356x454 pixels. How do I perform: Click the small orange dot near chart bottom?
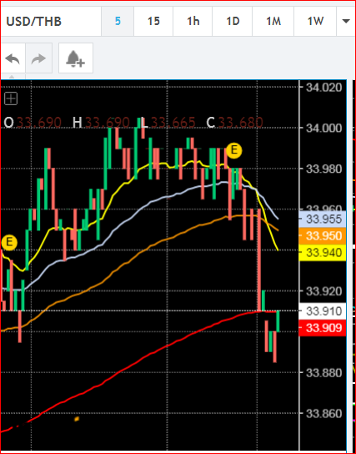(77, 419)
